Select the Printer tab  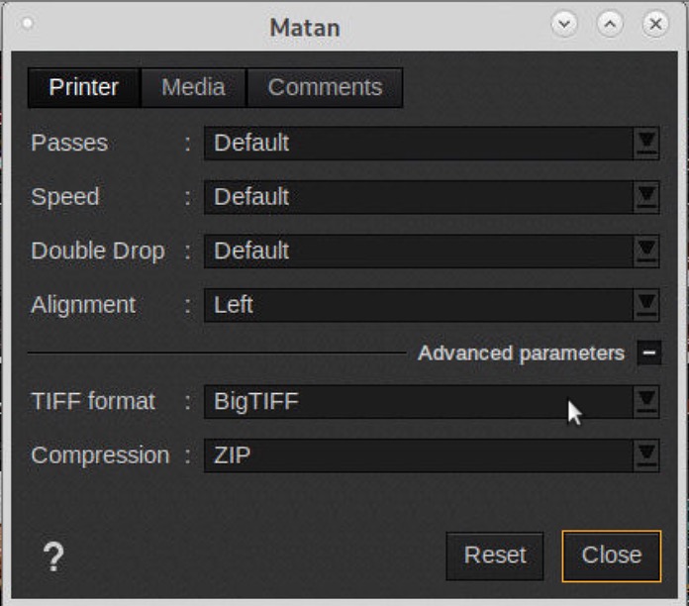[84, 87]
